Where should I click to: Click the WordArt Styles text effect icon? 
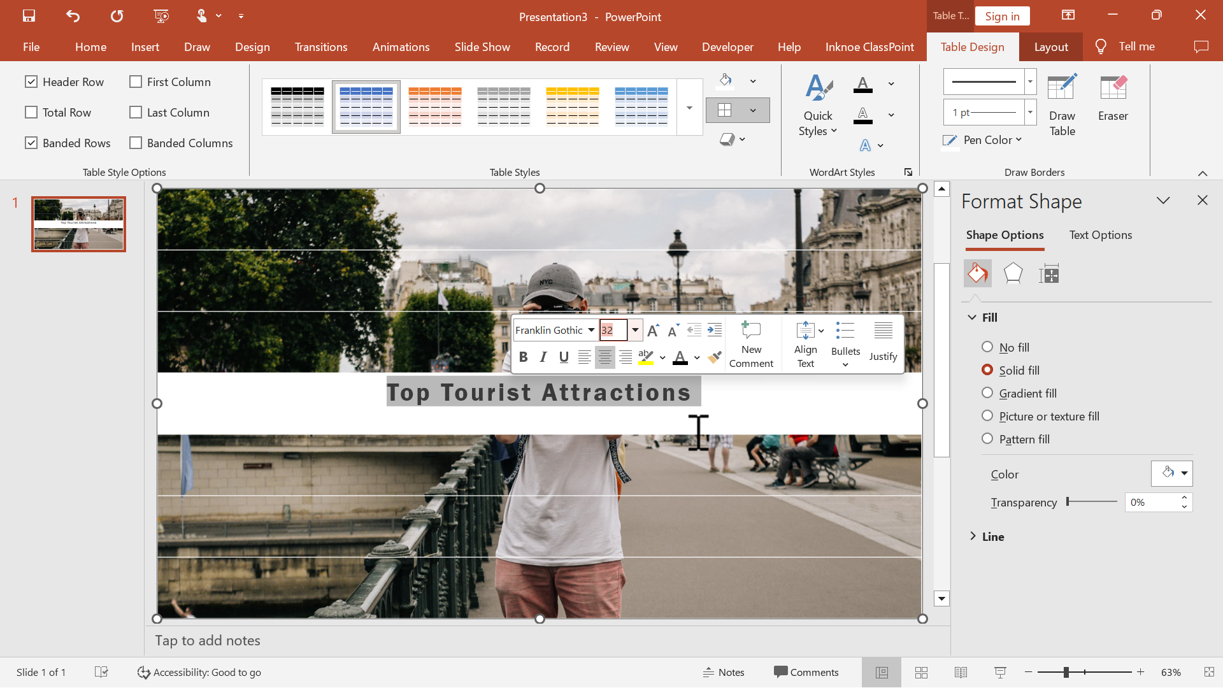coord(864,145)
